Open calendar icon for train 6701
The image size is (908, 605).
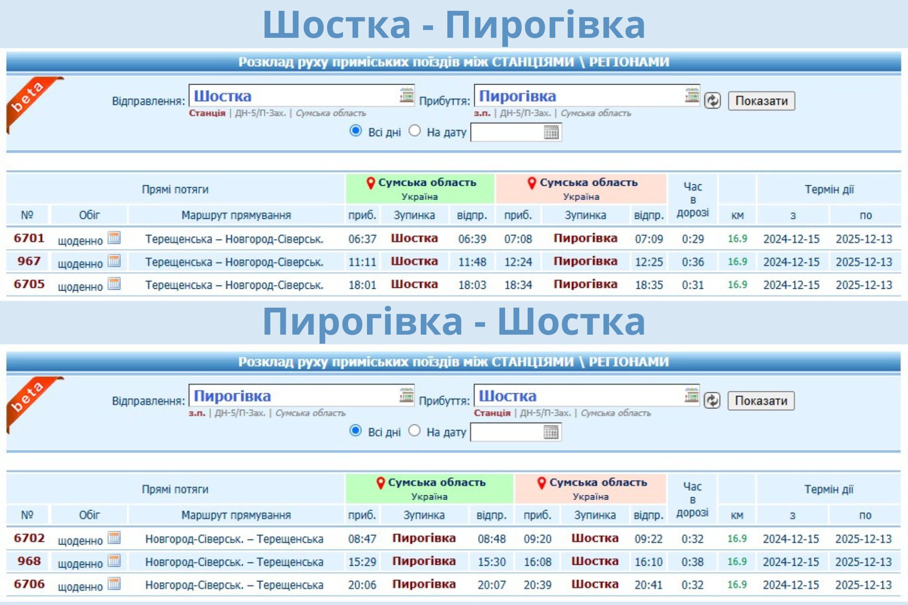[114, 238]
